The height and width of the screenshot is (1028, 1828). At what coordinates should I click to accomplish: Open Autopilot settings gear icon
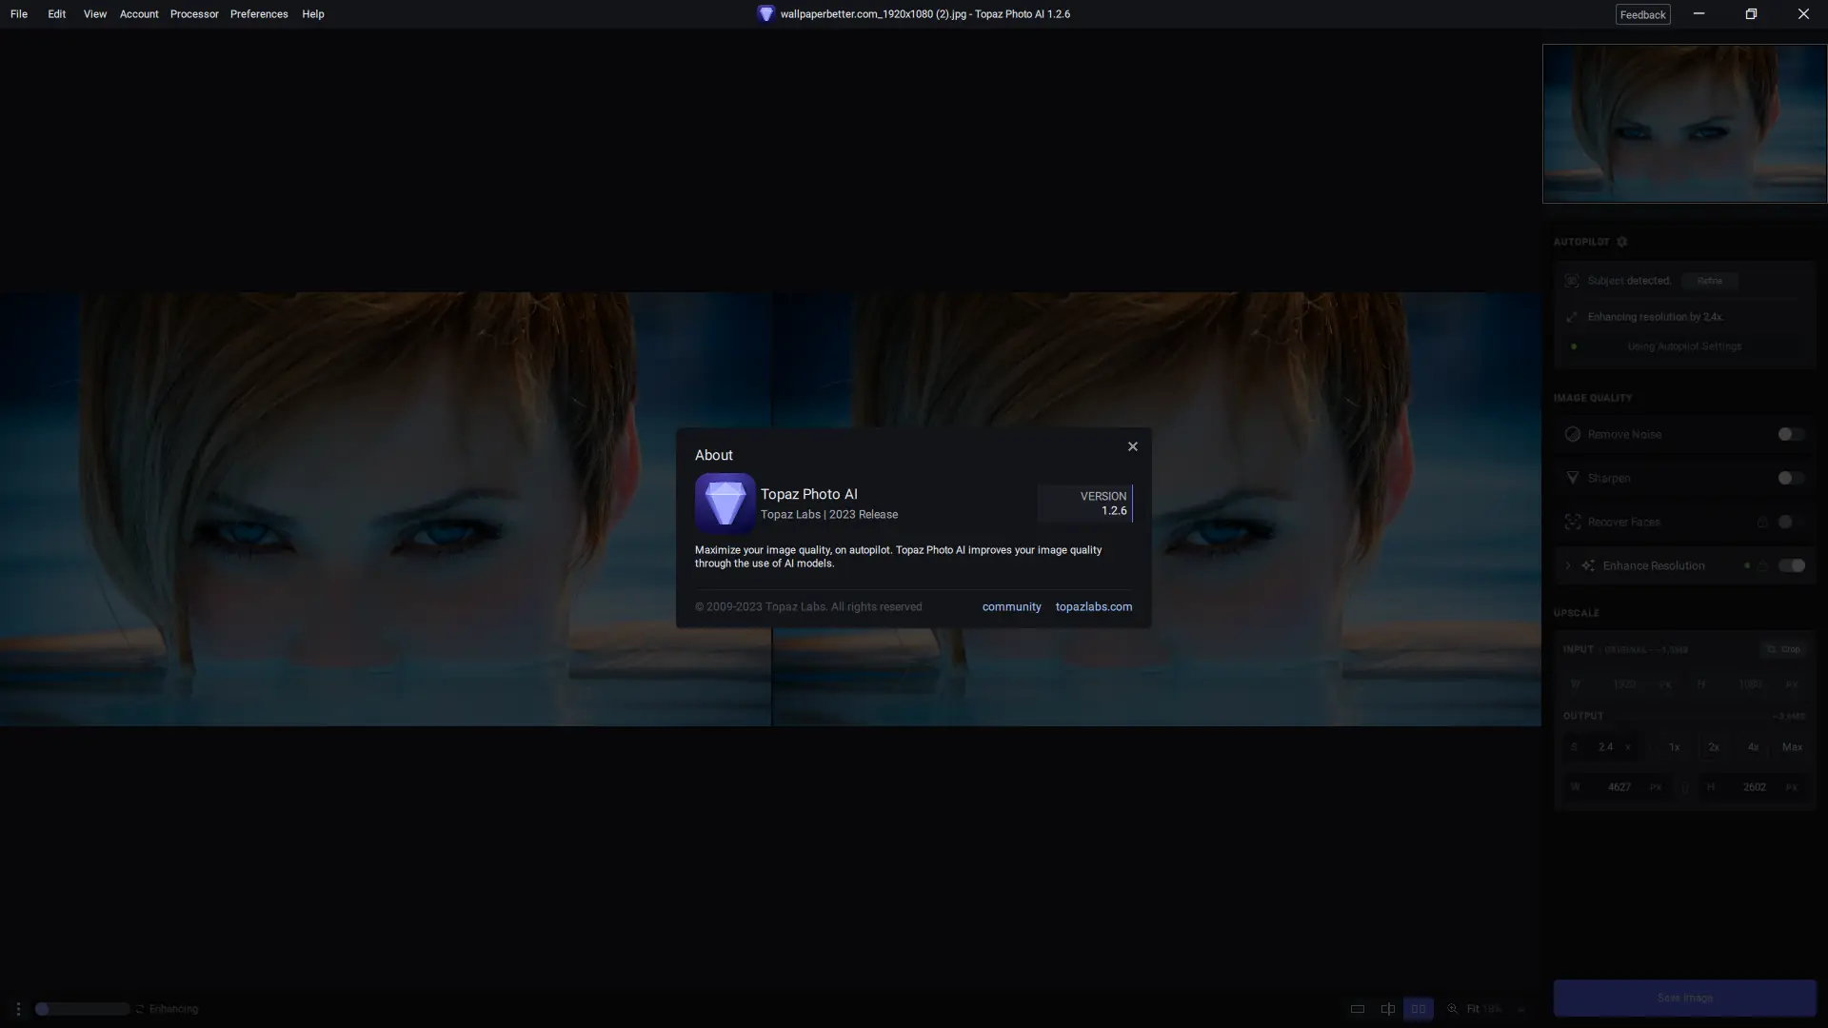[x=1622, y=242]
